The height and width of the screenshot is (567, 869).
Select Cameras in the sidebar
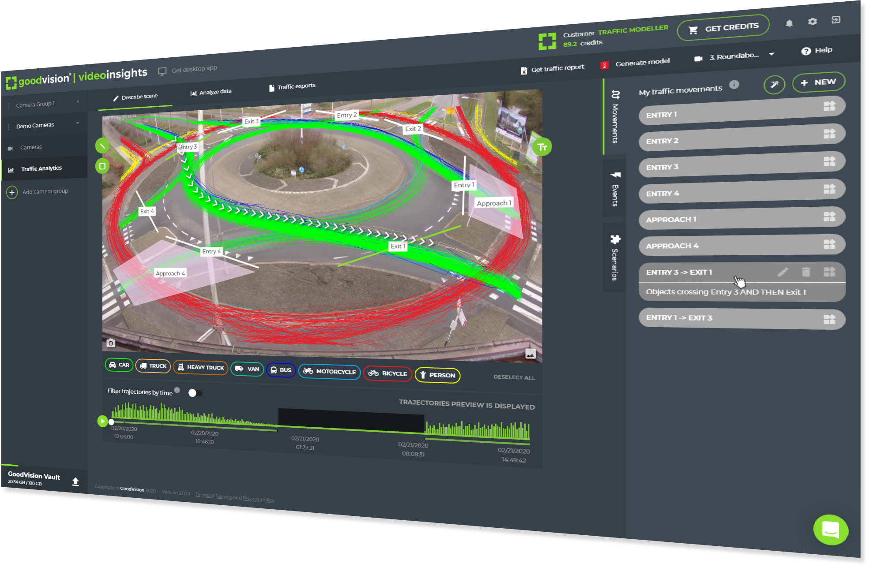45,147
